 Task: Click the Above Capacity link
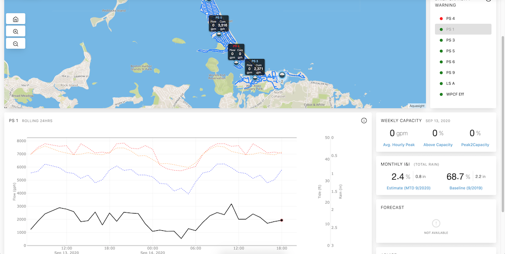[435, 145]
